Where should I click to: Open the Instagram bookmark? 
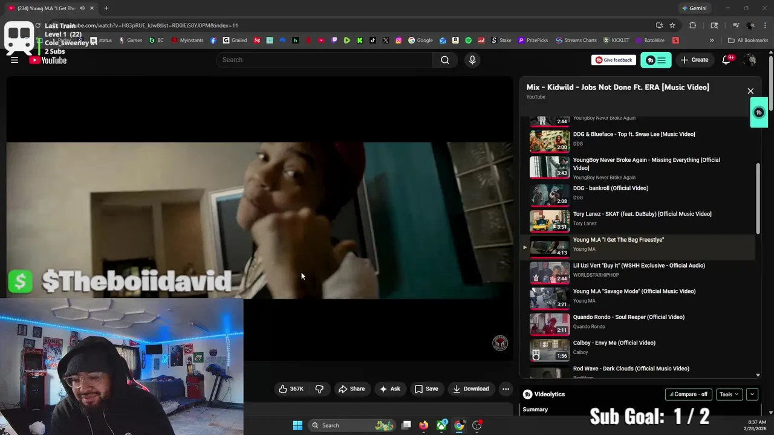coord(398,40)
